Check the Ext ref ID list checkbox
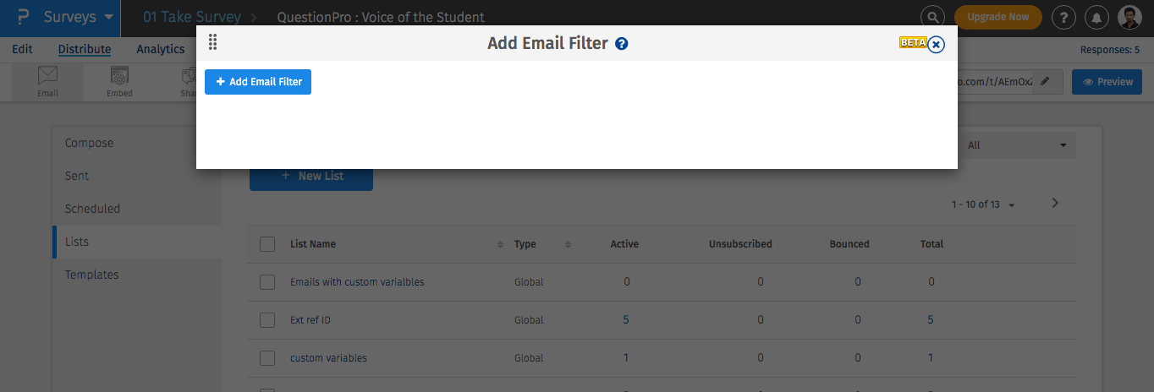The image size is (1154, 392). pyautogui.click(x=267, y=320)
